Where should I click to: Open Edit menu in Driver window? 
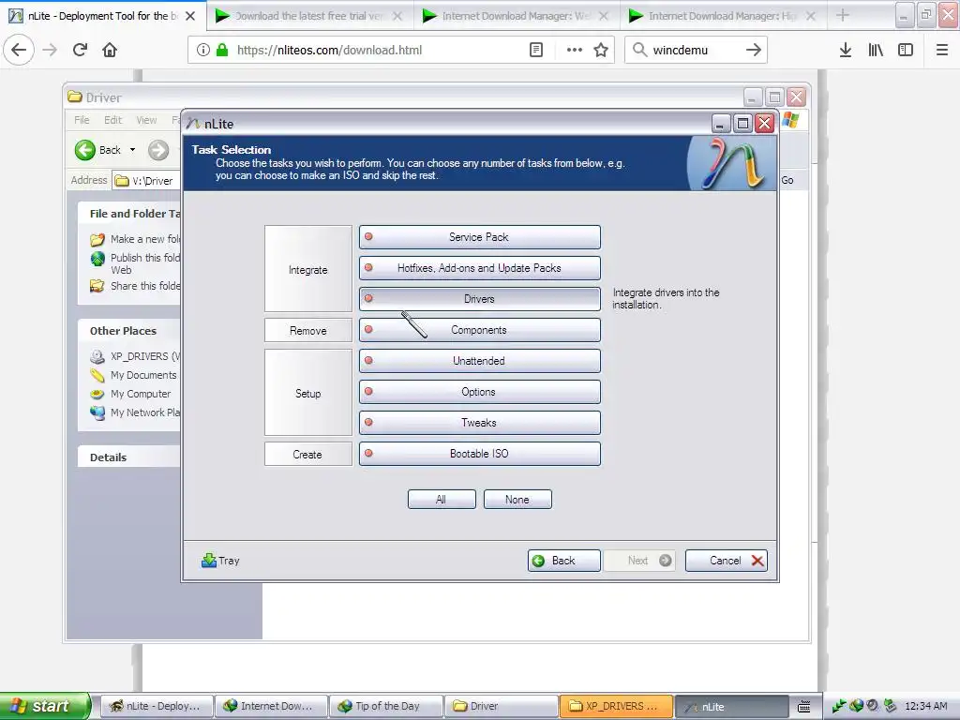point(112,120)
